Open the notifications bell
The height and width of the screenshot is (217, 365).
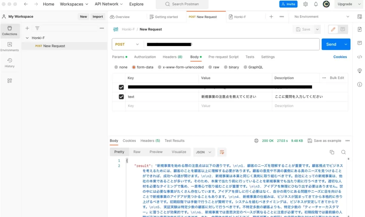316,4
